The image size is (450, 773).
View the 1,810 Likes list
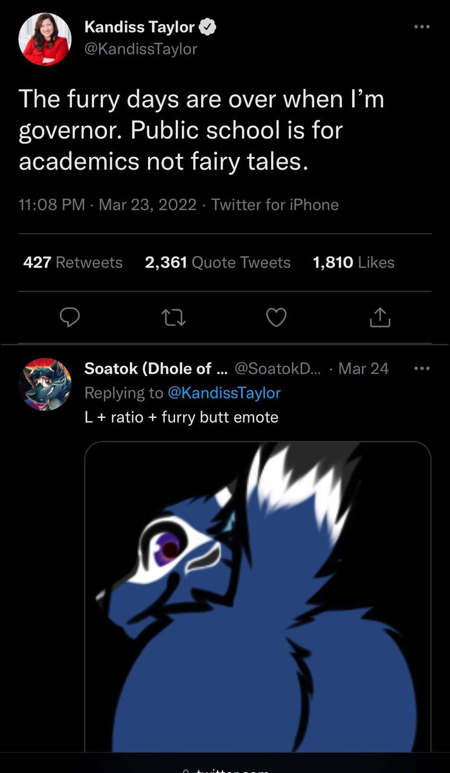[353, 263]
